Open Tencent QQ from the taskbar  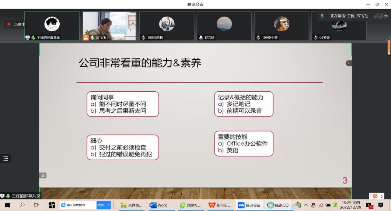coord(277,205)
